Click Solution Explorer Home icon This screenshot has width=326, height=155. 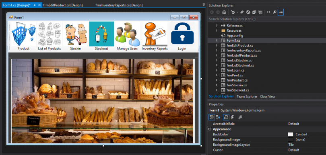(x=224, y=12)
